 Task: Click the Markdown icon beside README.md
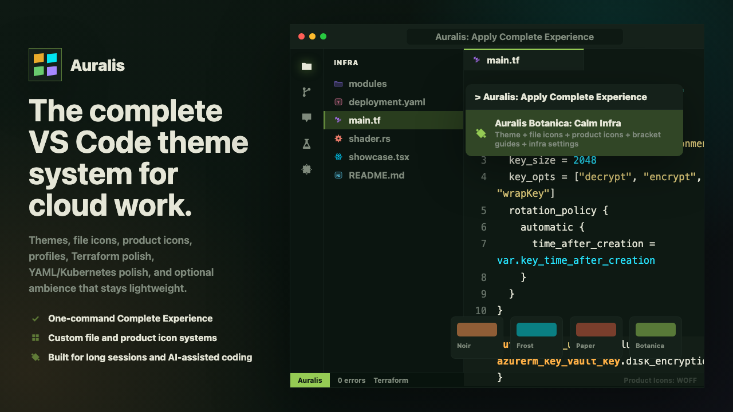338,175
